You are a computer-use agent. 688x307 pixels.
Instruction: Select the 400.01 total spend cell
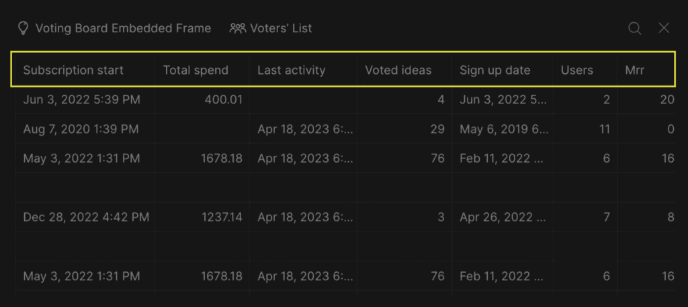(202, 99)
